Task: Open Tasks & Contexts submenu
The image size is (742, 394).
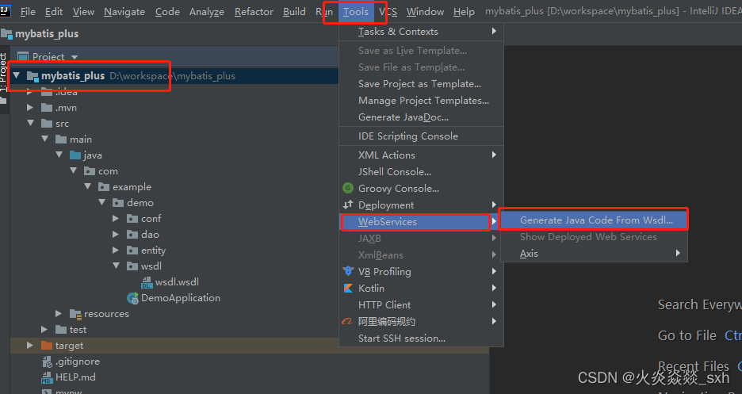Action: (421, 32)
